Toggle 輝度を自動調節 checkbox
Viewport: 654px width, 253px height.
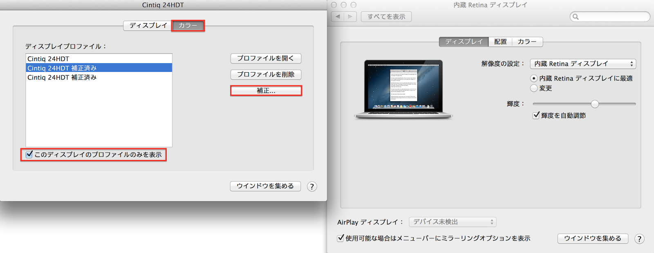tap(536, 115)
